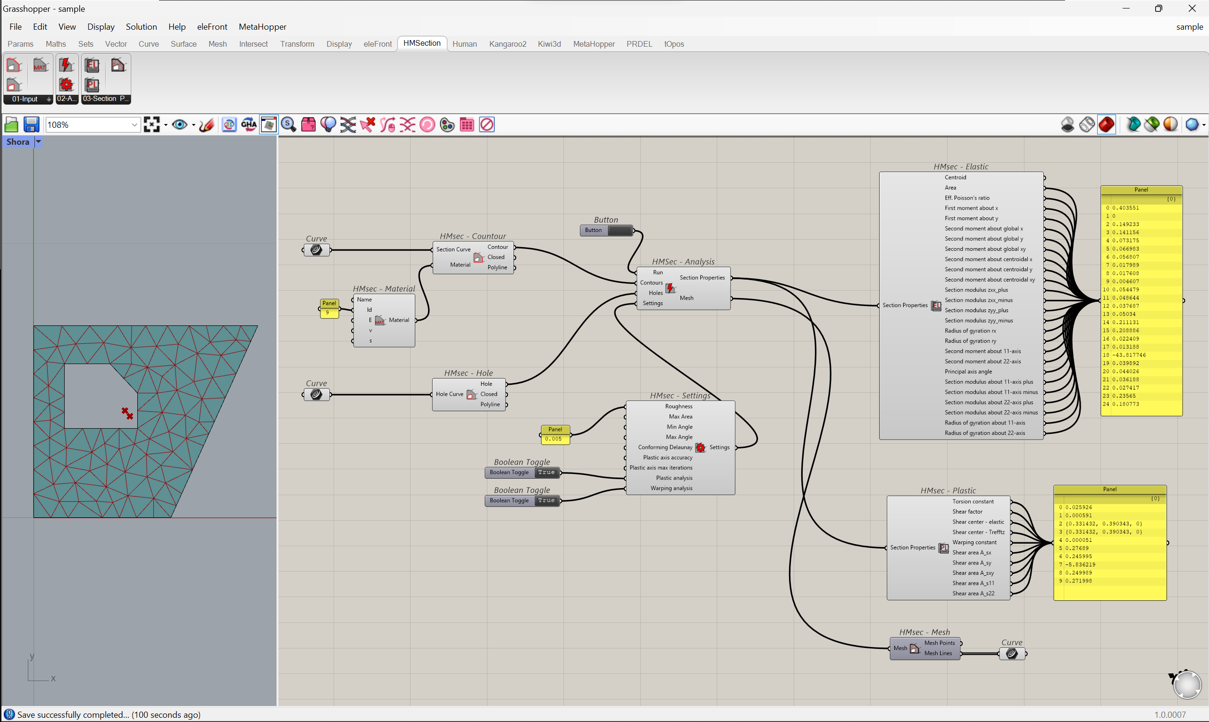This screenshot has height=722, width=1209.
Task: Click the 0.005 value yellow panel
Action: [554, 439]
